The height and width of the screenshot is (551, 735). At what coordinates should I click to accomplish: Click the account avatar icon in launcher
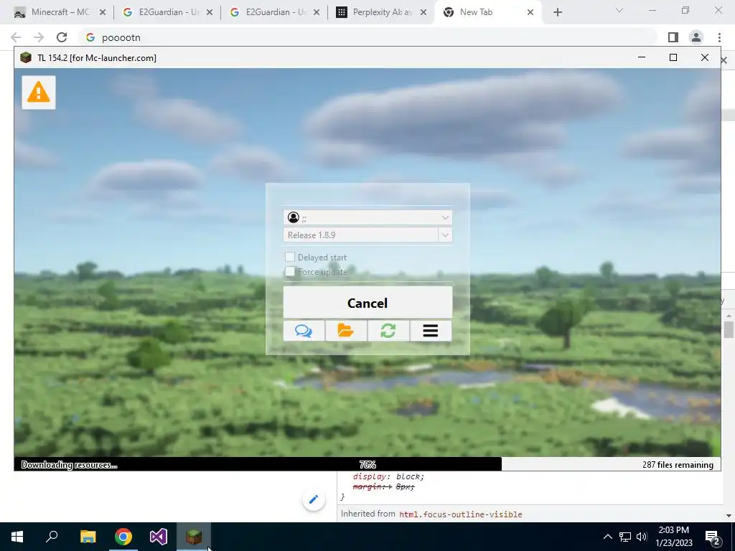294,217
